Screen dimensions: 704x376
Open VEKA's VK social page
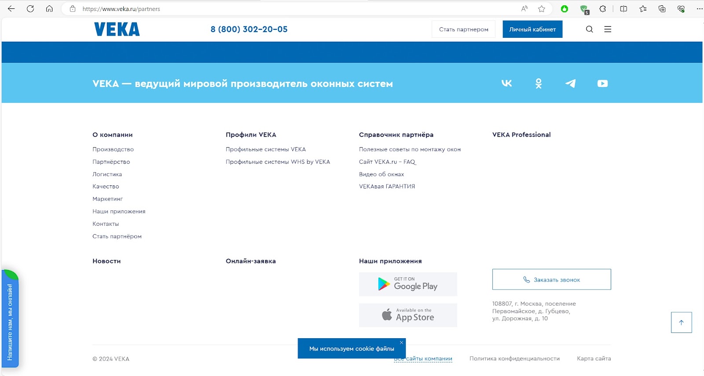pyautogui.click(x=507, y=83)
